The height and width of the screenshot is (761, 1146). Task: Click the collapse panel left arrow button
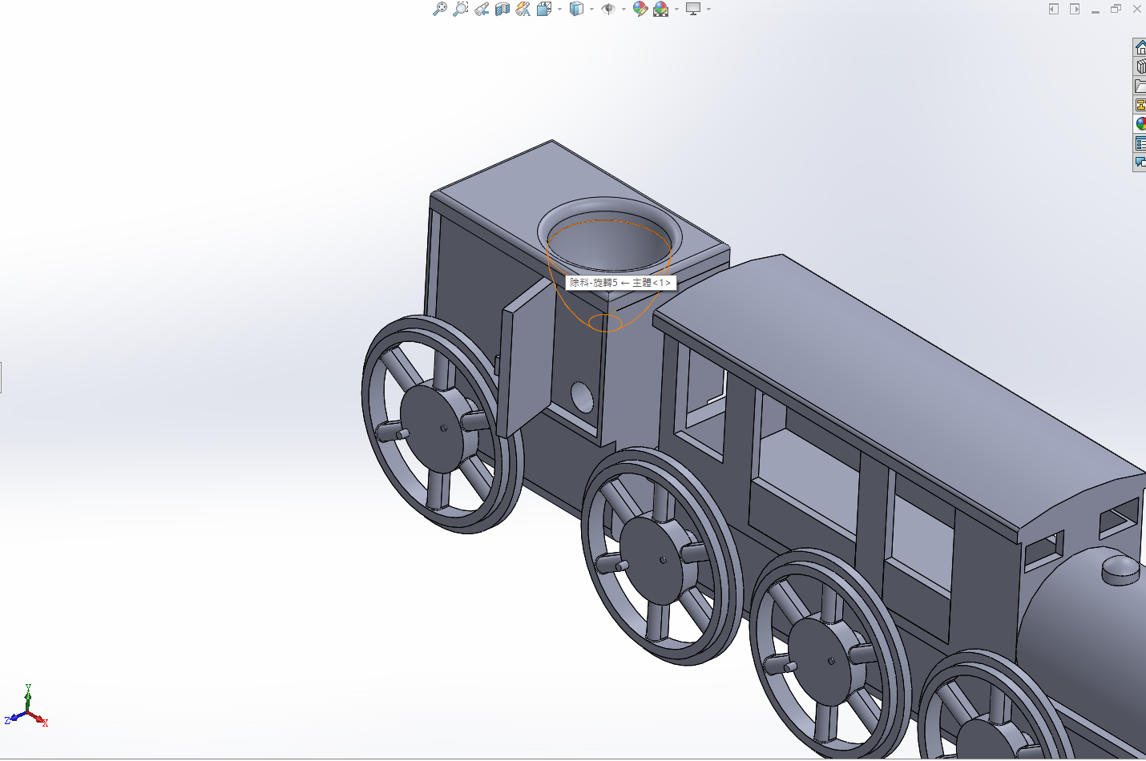tap(1054, 9)
